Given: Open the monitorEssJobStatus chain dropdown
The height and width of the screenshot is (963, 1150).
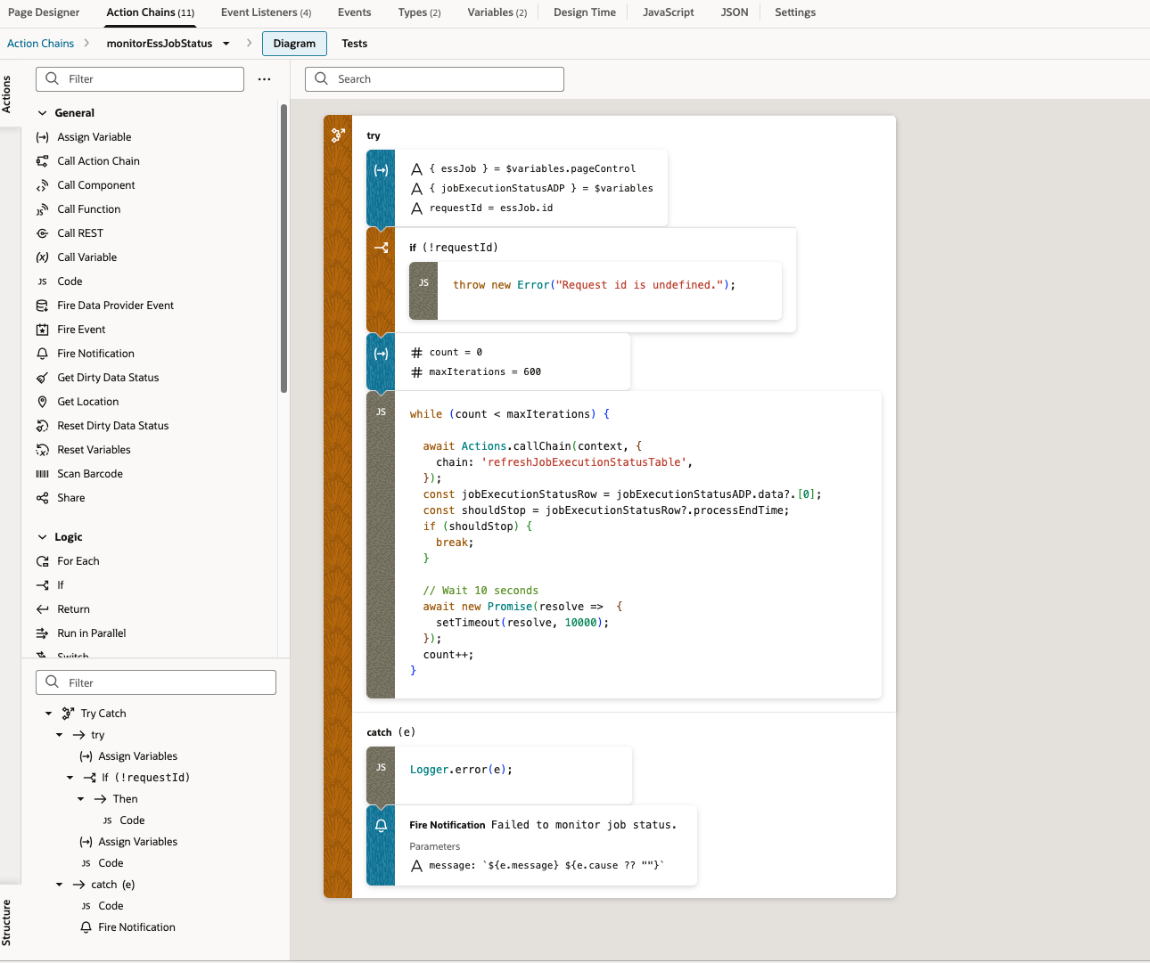Looking at the screenshot, I should pos(226,44).
